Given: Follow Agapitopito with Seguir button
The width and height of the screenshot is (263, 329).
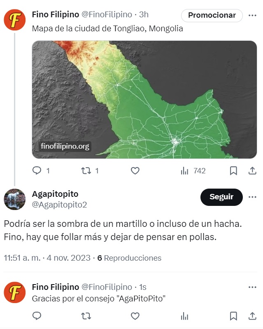Looking at the screenshot, I should coord(221,197).
